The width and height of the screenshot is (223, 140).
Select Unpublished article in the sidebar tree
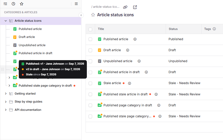coord(32,45)
